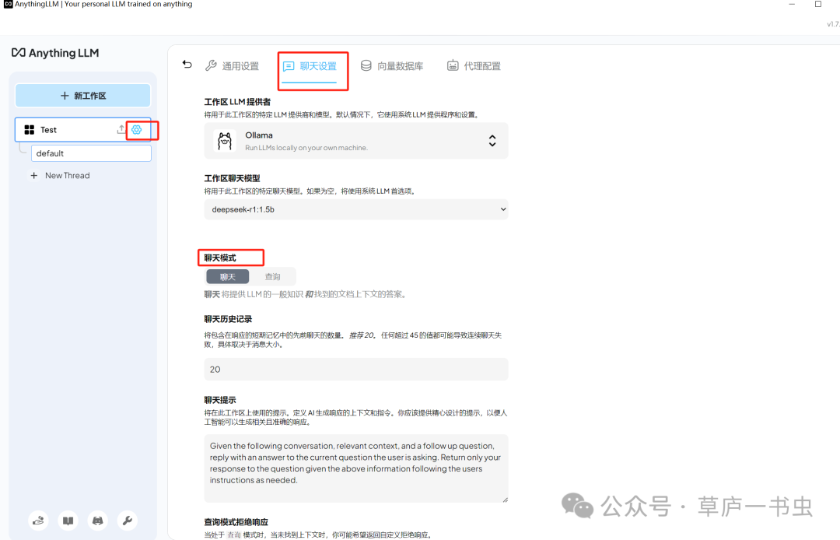The image size is (840, 540).
Task: Open the wrench settings icon at bottom
Action: point(127,521)
